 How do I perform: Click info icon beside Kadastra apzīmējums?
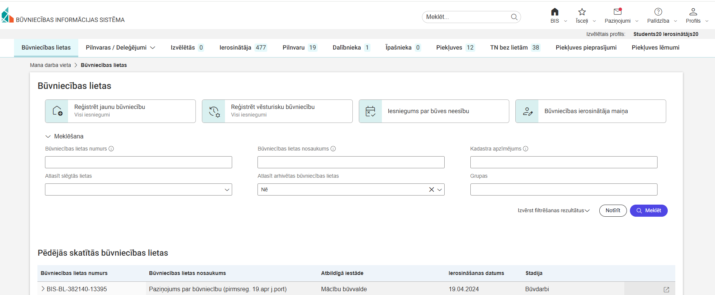(526, 149)
